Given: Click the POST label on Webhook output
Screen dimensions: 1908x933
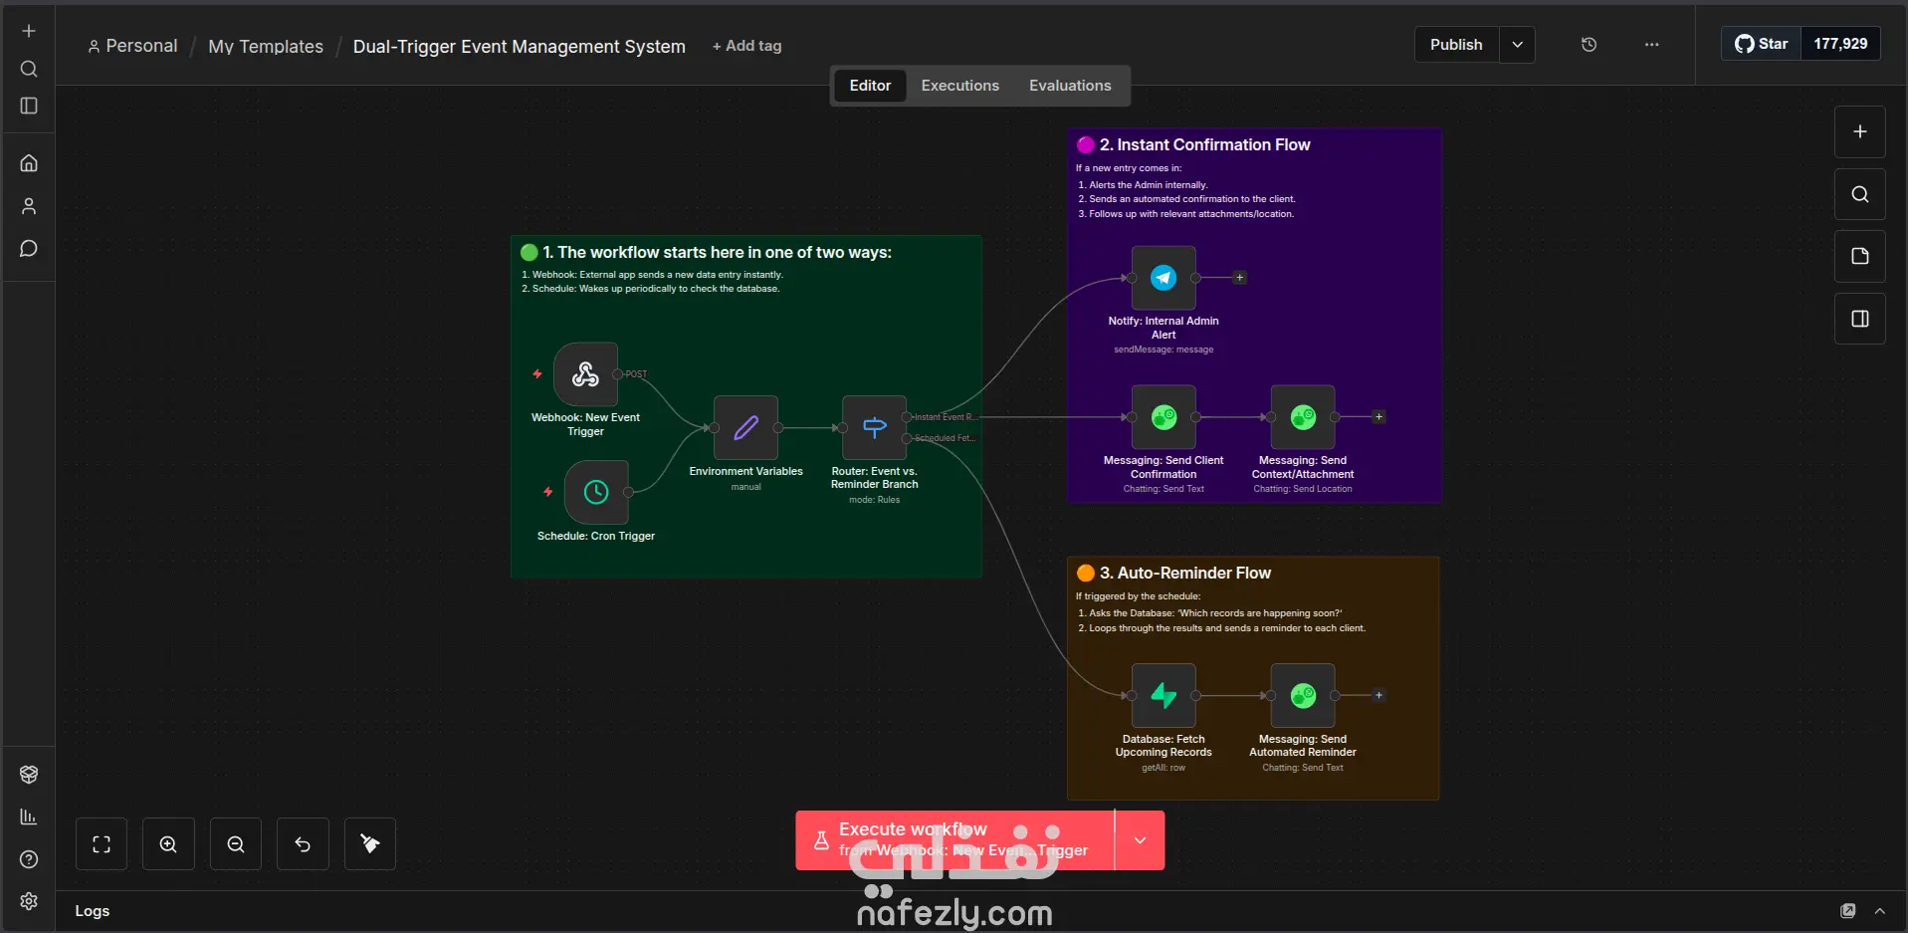Looking at the screenshot, I should [636, 374].
